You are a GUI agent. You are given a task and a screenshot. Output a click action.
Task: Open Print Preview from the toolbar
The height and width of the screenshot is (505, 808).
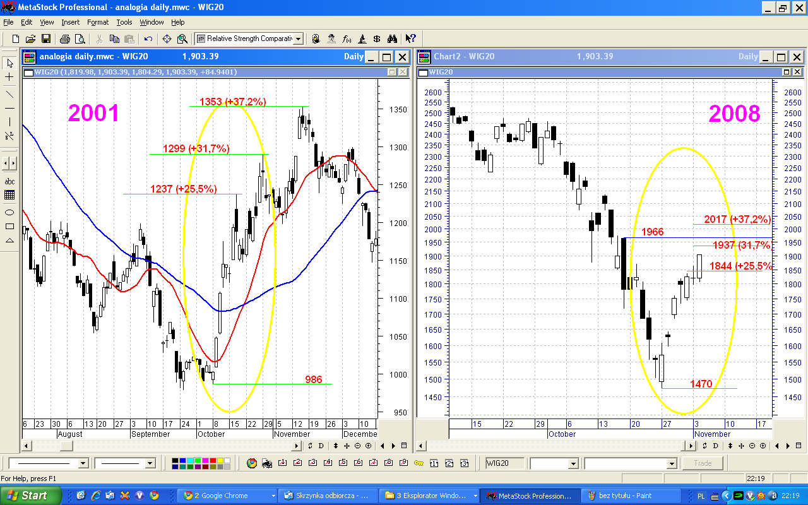pos(79,39)
